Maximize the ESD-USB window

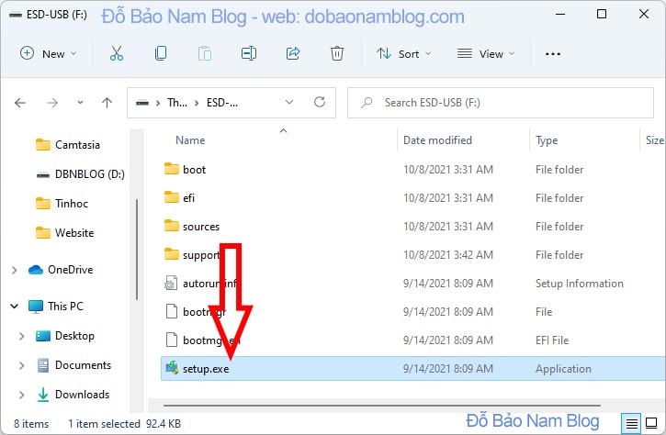pyautogui.click(x=602, y=14)
